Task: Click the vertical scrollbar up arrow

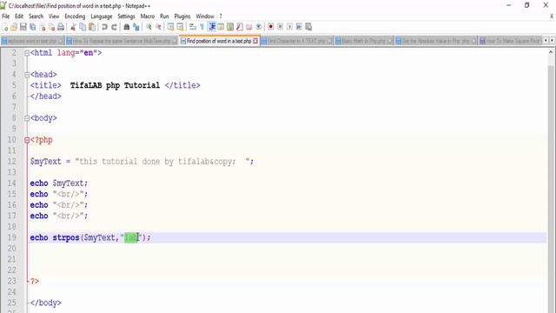Action: pyautogui.click(x=551, y=52)
